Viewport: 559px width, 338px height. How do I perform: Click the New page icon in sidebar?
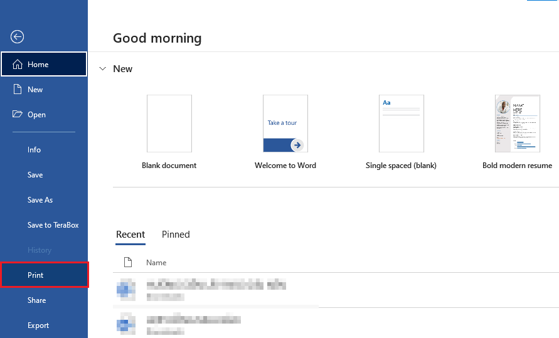(17, 89)
